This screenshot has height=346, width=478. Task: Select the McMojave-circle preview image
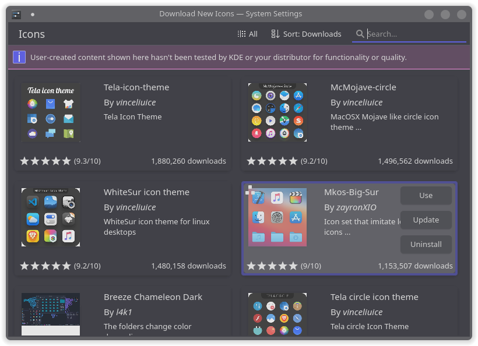(x=277, y=112)
